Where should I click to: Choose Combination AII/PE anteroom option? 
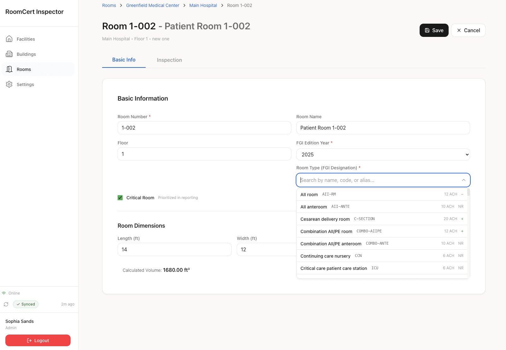pos(382,243)
